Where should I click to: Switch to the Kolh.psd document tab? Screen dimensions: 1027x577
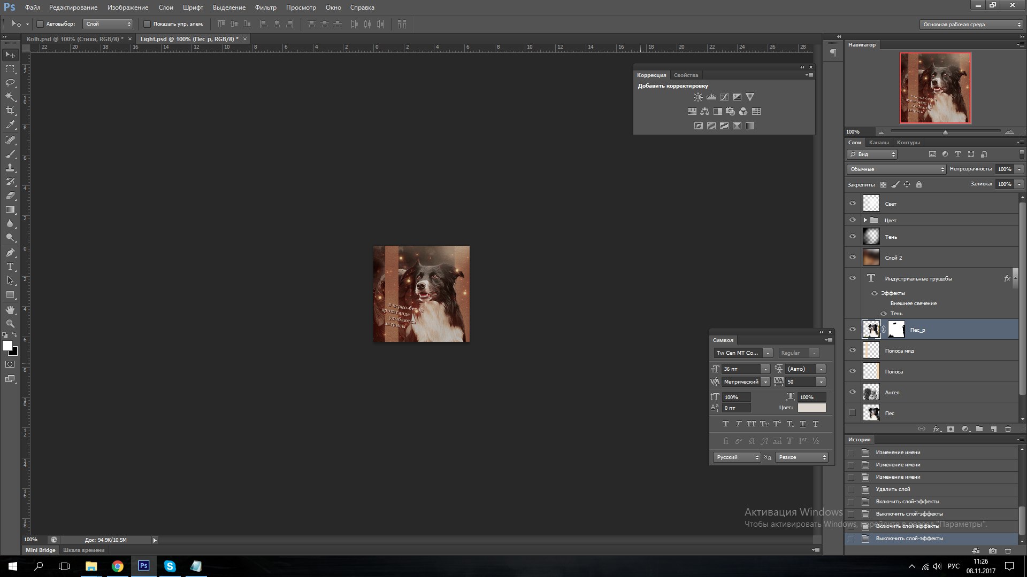(x=75, y=39)
